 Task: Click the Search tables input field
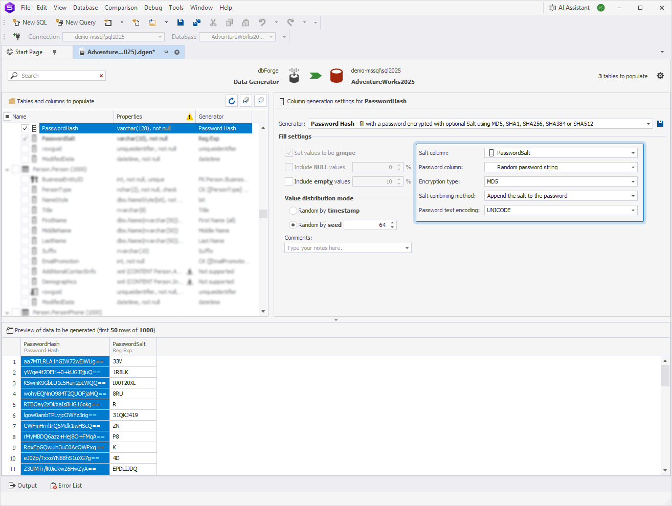pos(56,76)
